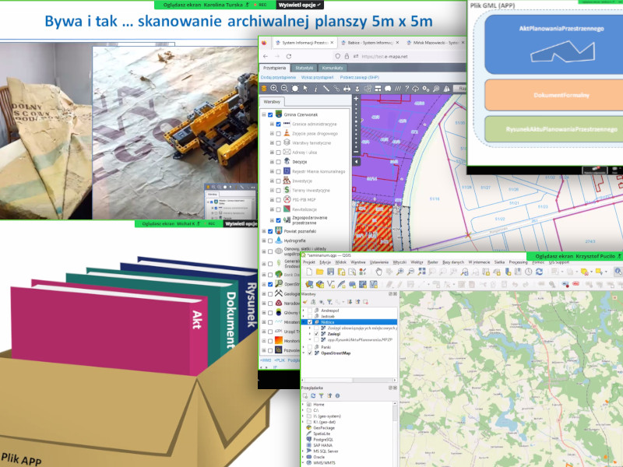Switch to the Statystyki tab
Image resolution: width=623 pixels, height=467 pixels.
click(x=304, y=68)
